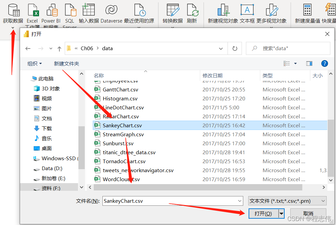Open 更多视觉对象 in the ribbon

272,10
